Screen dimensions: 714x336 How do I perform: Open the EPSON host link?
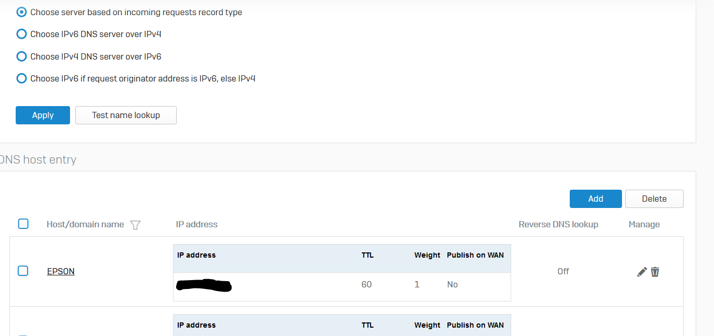pyautogui.click(x=61, y=271)
